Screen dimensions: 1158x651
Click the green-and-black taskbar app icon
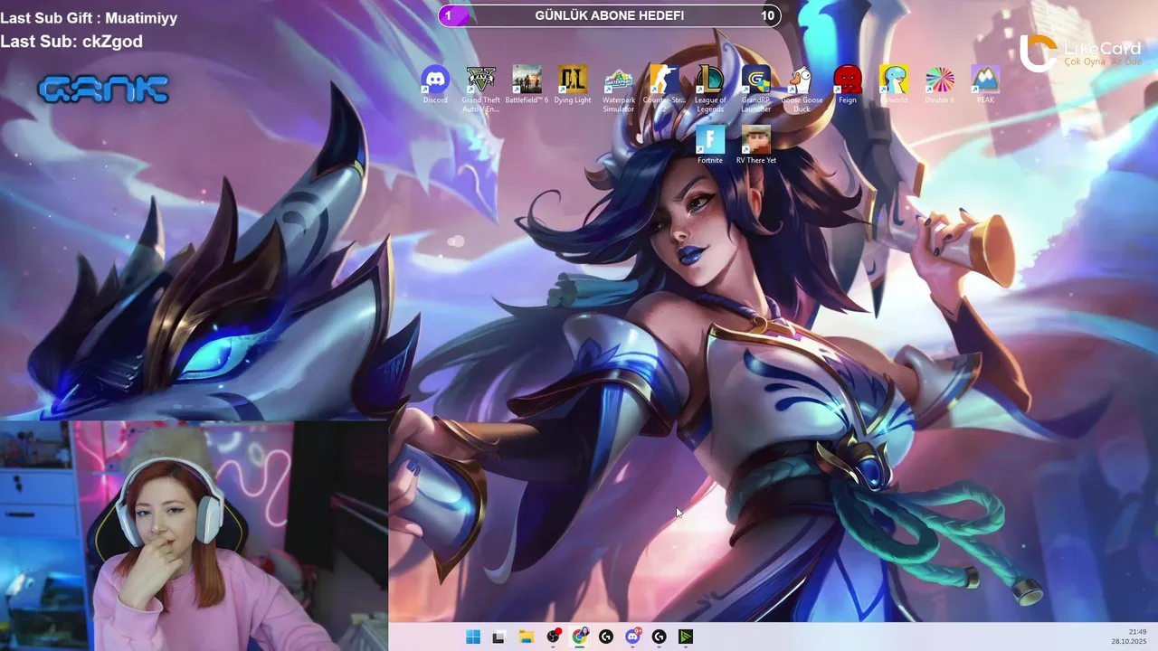pyautogui.click(x=686, y=637)
